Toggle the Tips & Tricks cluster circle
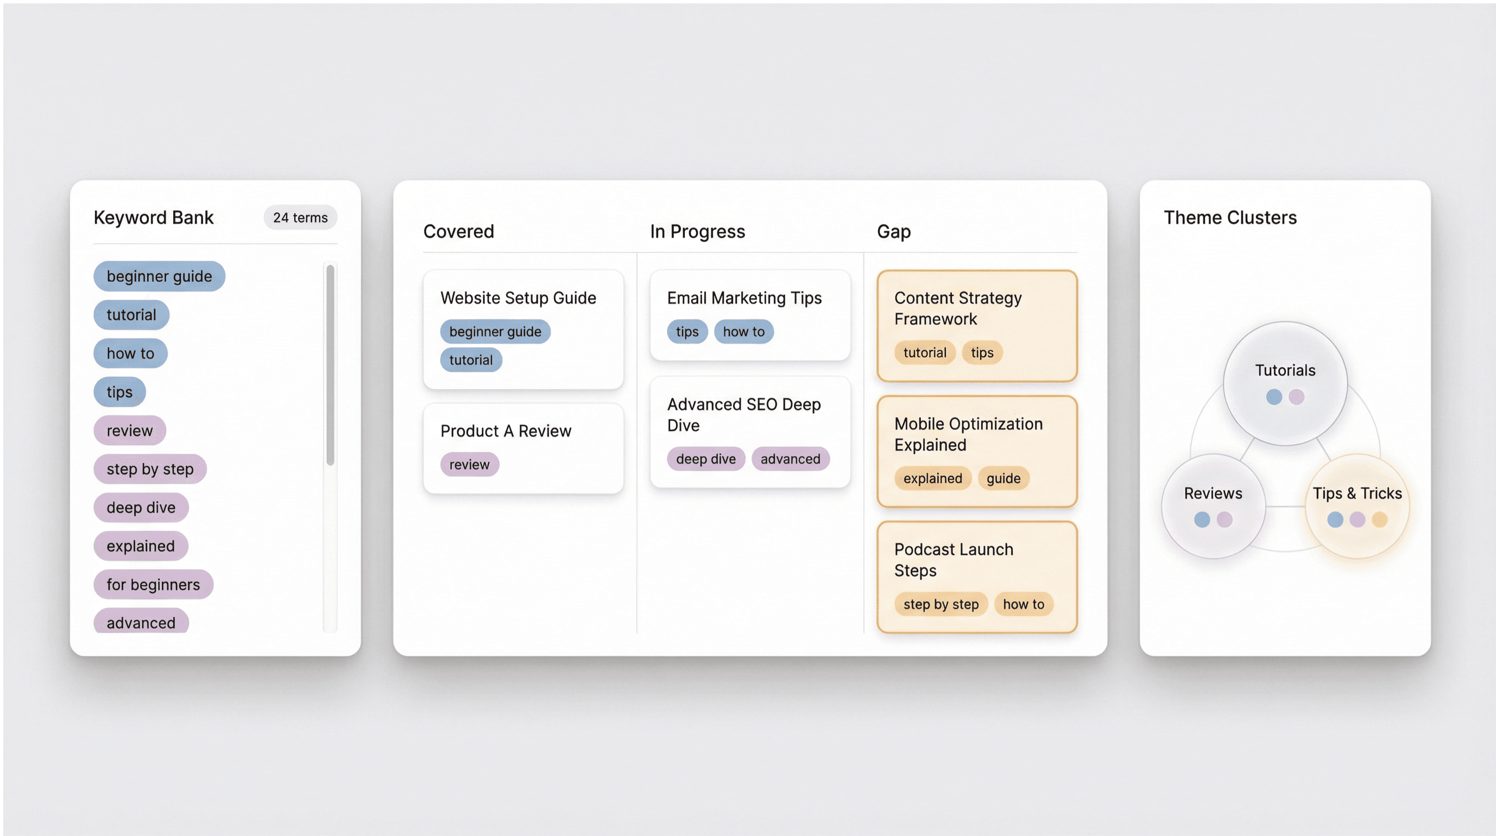 (1357, 506)
